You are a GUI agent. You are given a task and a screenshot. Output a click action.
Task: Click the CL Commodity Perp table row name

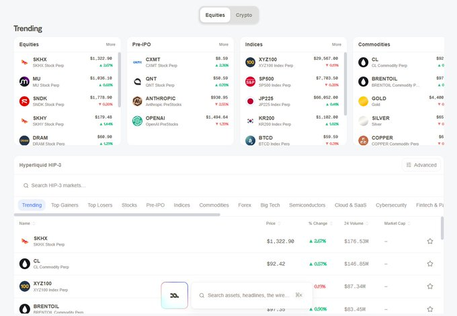pos(51,264)
